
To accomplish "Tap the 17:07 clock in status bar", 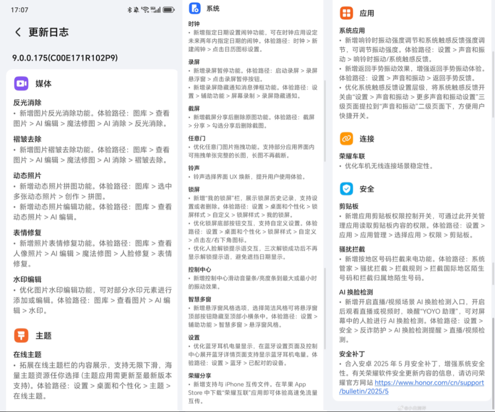I will point(20,10).
